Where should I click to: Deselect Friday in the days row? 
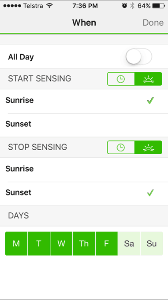point(106,244)
